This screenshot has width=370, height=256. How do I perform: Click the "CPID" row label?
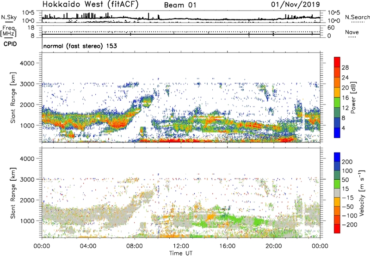coord(10,44)
